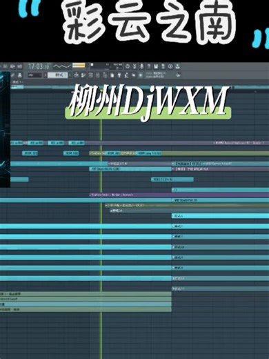The width and height of the screenshot is (269, 359).
Task: Click the 17:03:10 time display
Action: point(39,66)
